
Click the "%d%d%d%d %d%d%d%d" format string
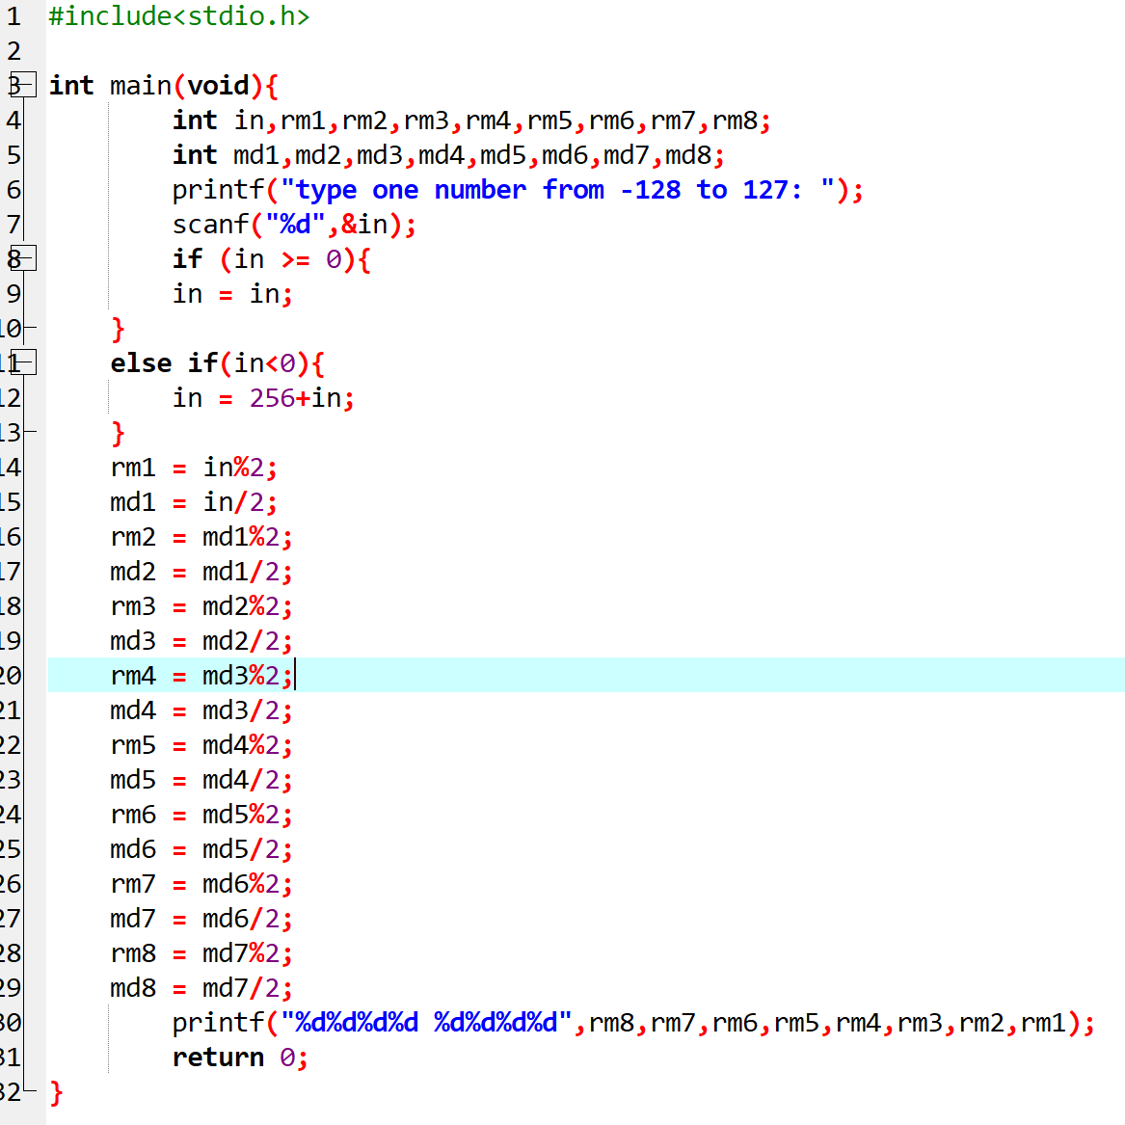point(426,1023)
